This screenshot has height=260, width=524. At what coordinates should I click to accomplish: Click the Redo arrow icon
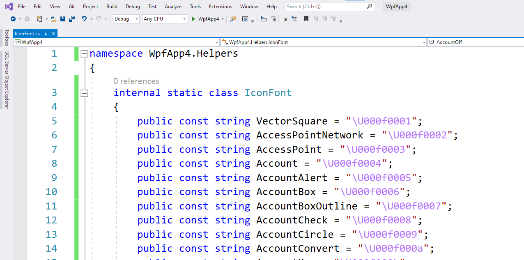(x=99, y=19)
